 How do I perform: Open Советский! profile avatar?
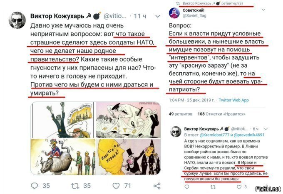(174, 13)
